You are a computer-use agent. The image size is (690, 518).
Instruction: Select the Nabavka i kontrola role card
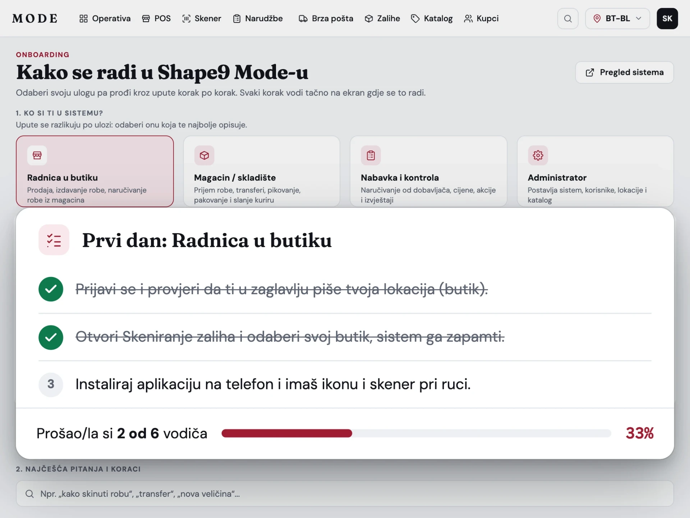point(428,171)
